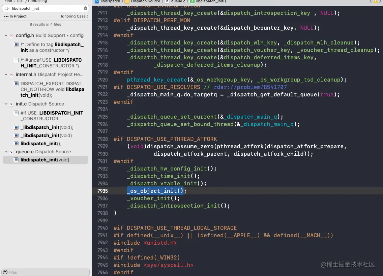This screenshot has width=383, height=276.
Task: Collapse internal.h search results group
Action: [x=6, y=74]
